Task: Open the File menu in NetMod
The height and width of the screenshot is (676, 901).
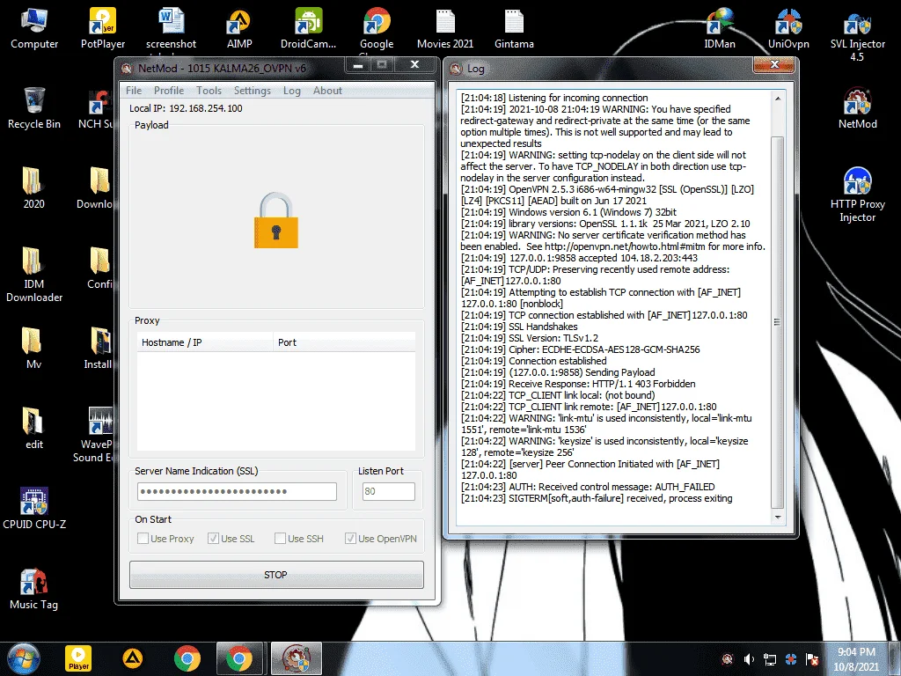Action: (134, 91)
